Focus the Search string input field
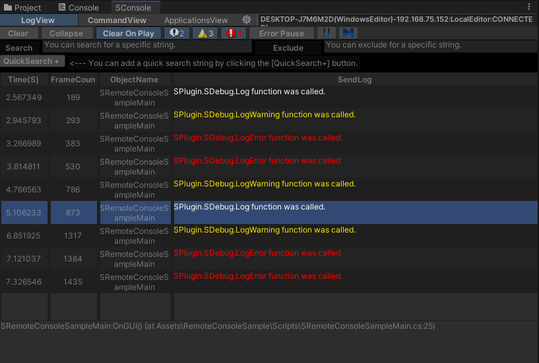The image size is (539, 363). 146,46
